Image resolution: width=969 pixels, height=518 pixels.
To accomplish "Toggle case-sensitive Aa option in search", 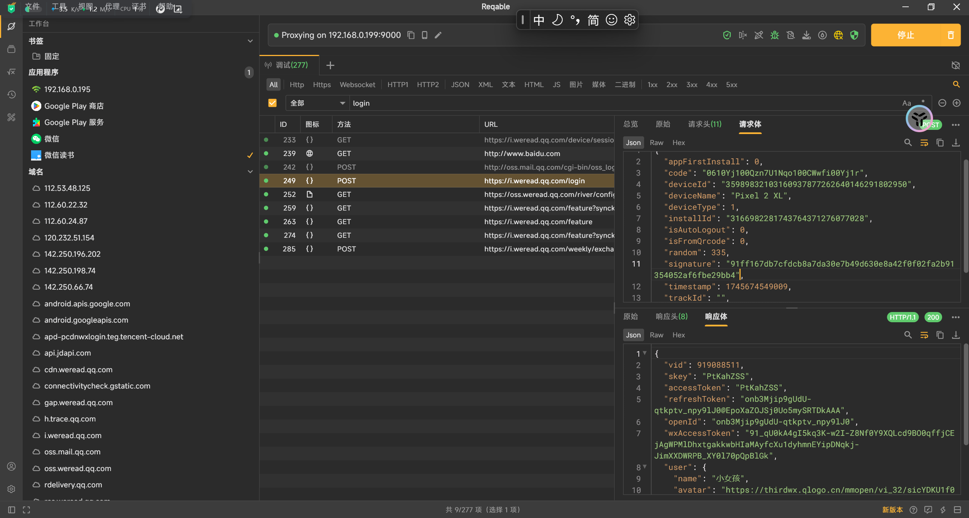I will point(906,103).
